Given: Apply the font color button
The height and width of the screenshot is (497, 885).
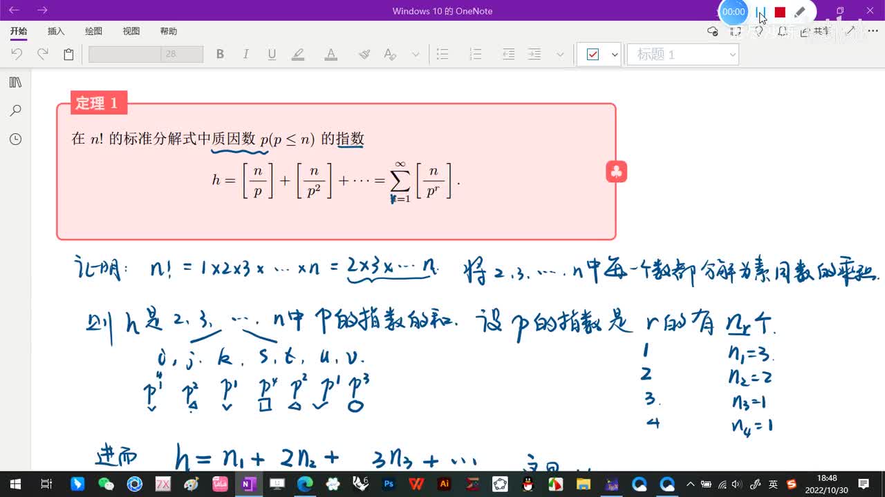Looking at the screenshot, I should click(330, 54).
